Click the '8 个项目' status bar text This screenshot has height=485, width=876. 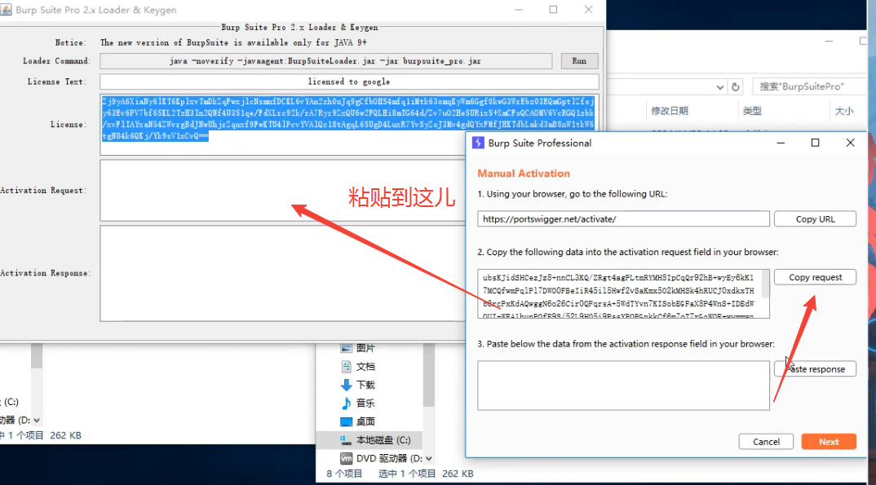pyautogui.click(x=344, y=474)
